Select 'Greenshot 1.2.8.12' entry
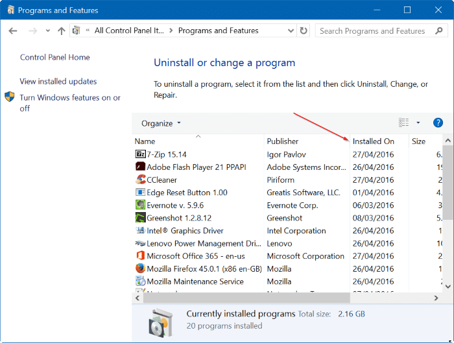 pos(179,218)
